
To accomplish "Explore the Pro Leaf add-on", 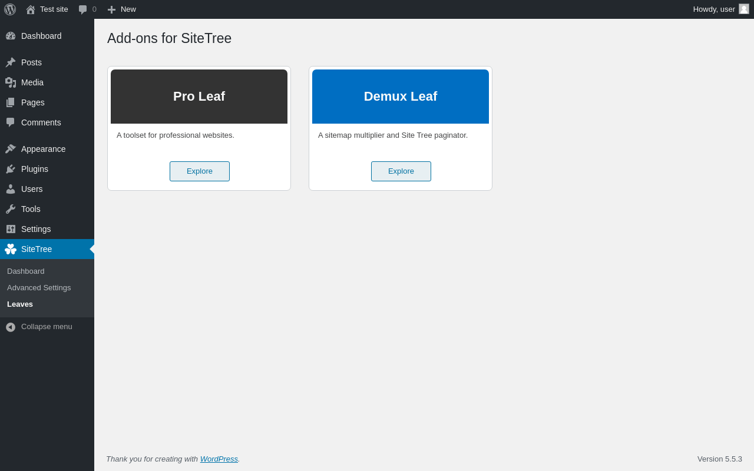I will click(x=200, y=171).
